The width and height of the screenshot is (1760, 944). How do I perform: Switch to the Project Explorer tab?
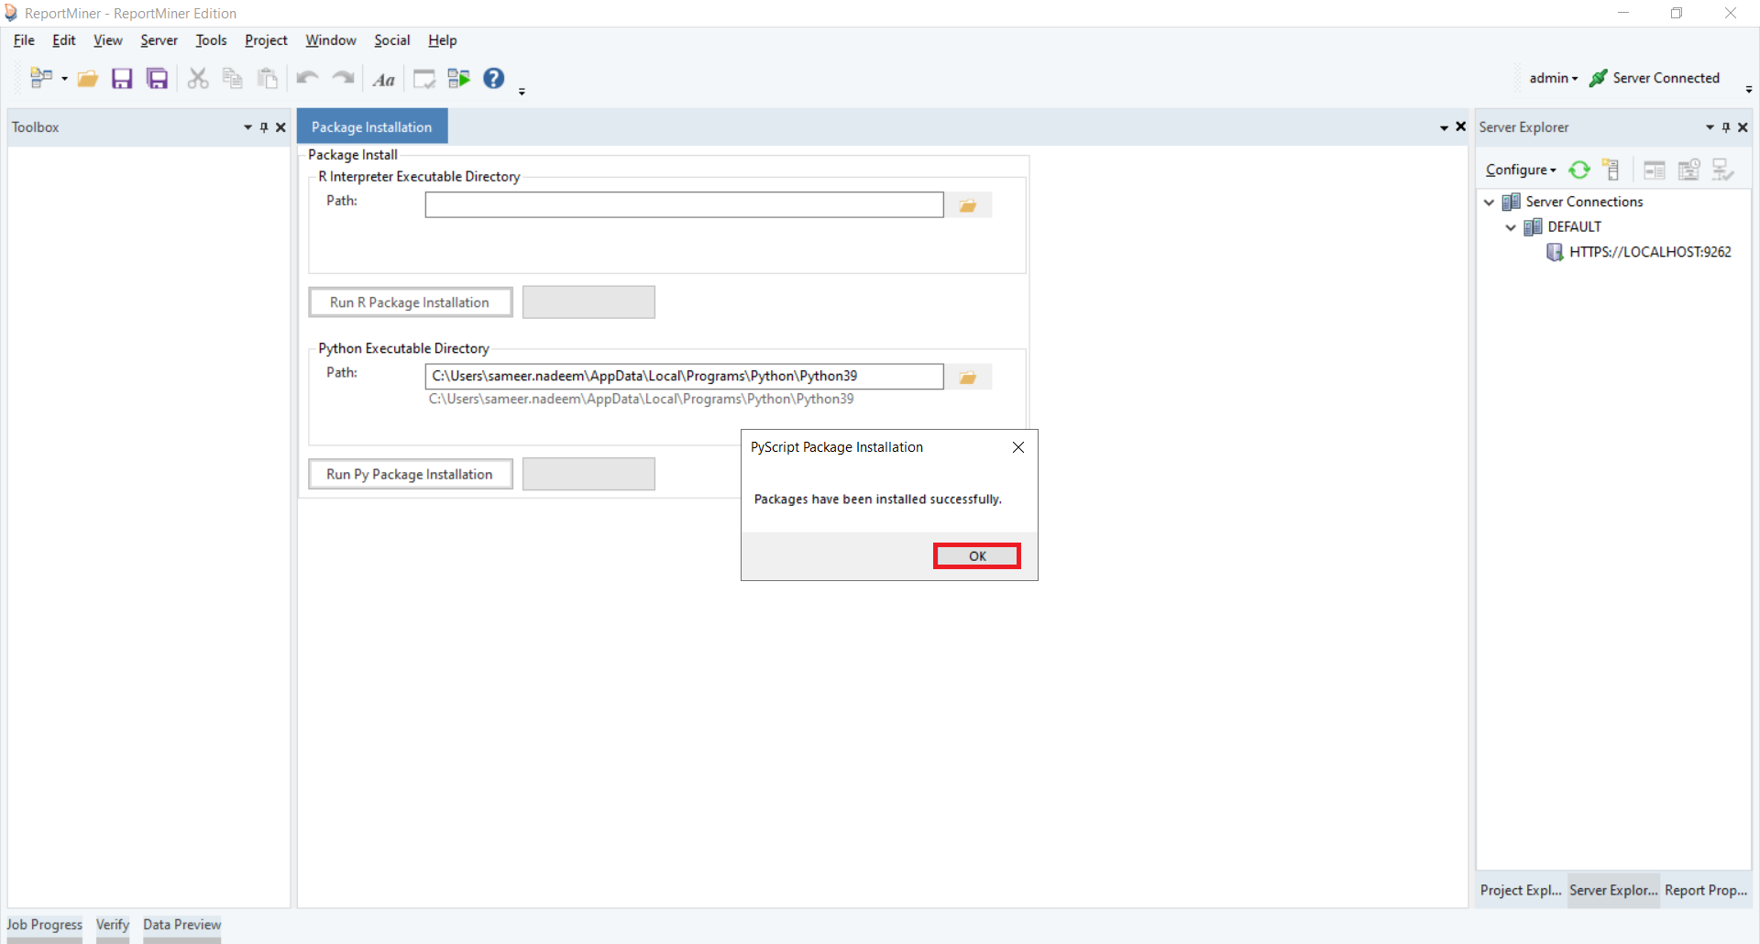1520,890
